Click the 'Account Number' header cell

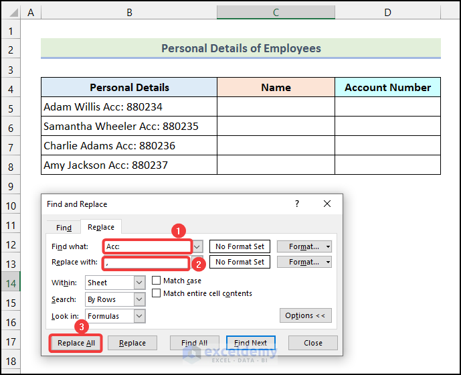(388, 88)
